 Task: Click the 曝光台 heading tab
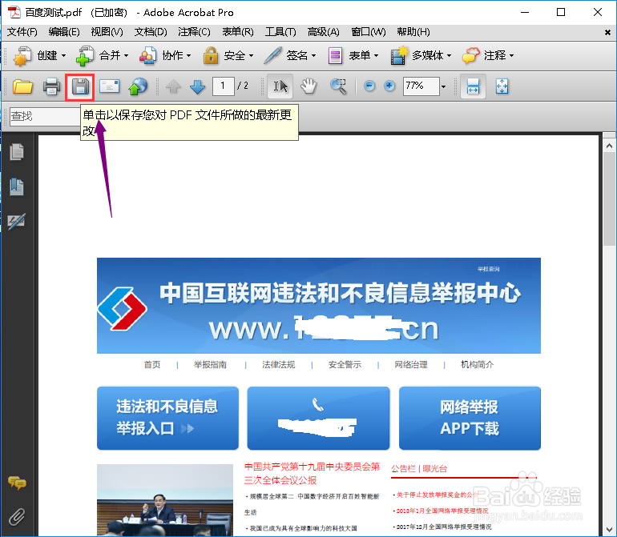435,469
